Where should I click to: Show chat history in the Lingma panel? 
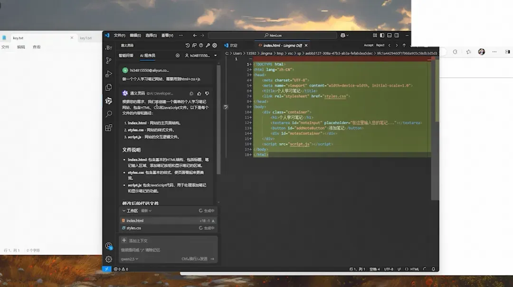coord(188,46)
